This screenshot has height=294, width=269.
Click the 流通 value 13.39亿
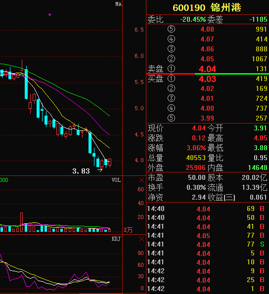click(x=255, y=187)
